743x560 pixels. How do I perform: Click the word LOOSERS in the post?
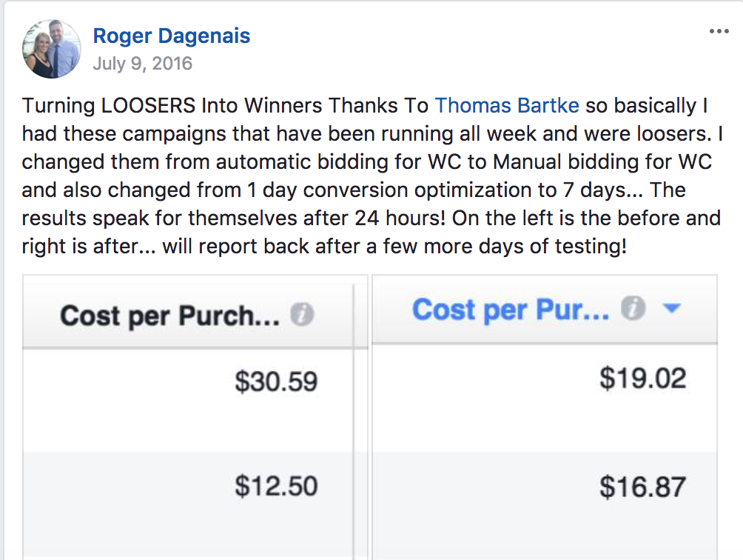point(148,105)
